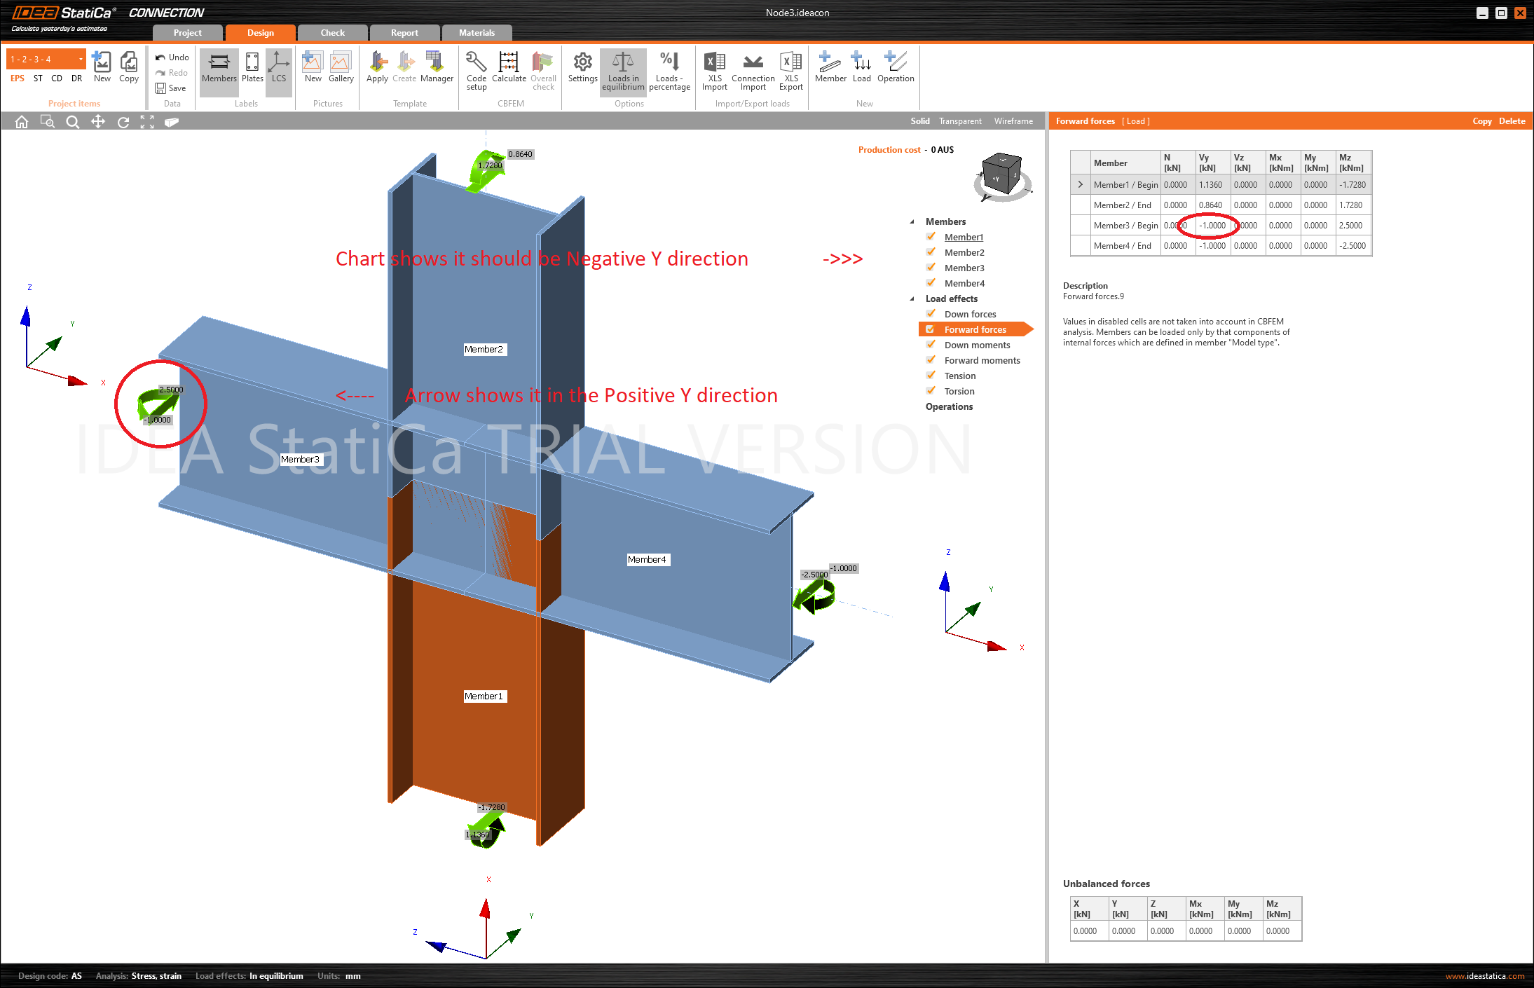
Task: Uncheck the Member4 checkbox
Action: tap(931, 283)
